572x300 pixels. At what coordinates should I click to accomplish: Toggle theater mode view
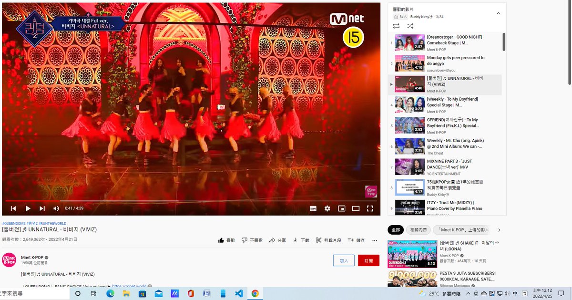click(356, 208)
